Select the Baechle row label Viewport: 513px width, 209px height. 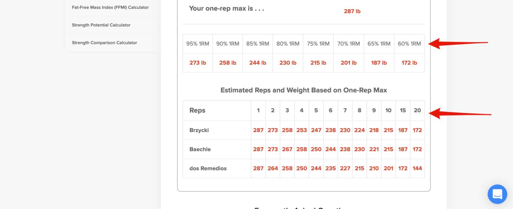[x=200, y=149]
